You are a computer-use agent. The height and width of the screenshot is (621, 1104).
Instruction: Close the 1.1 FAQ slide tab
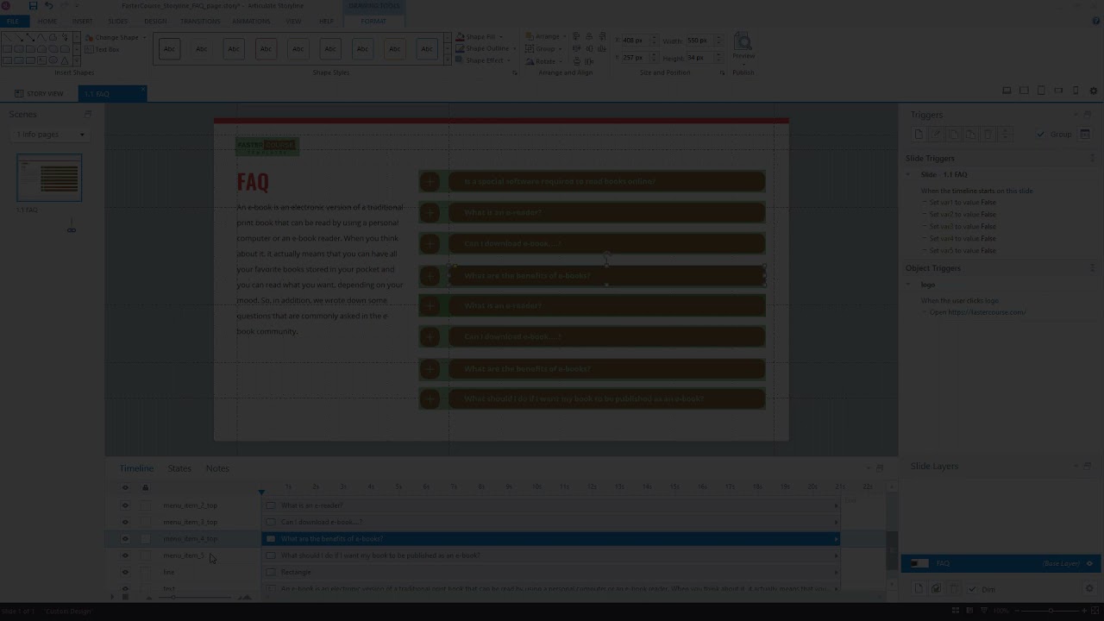143,89
